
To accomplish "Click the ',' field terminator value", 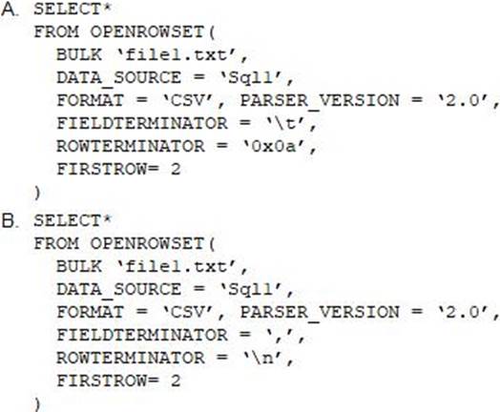I will point(278,335).
